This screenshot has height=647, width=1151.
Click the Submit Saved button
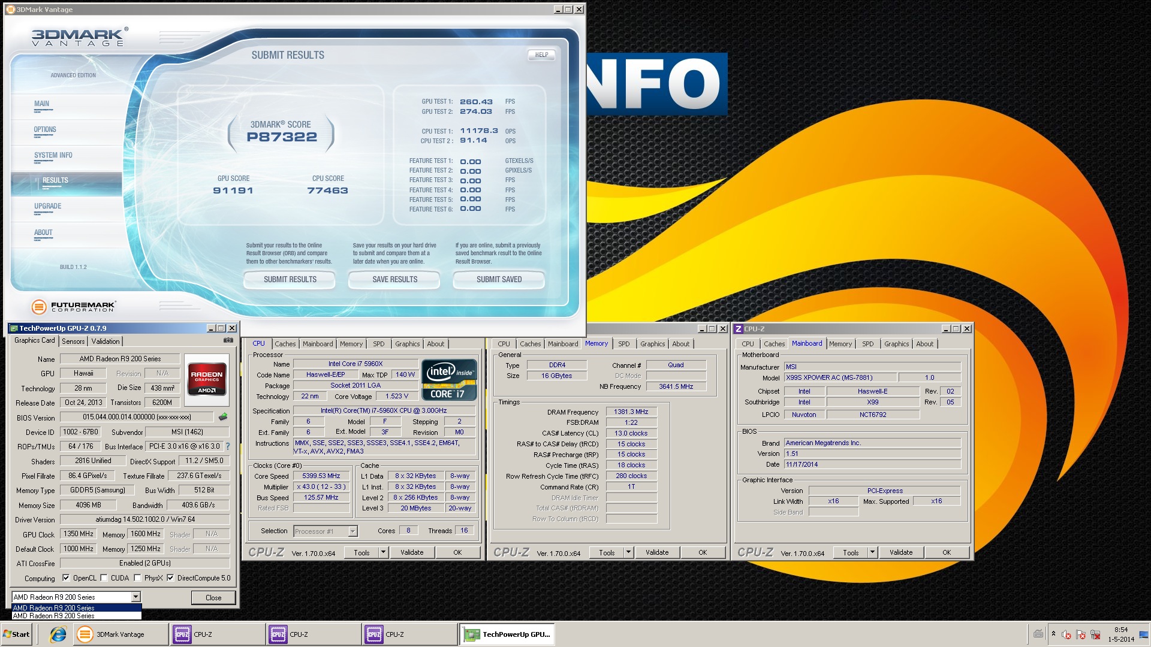coord(499,279)
